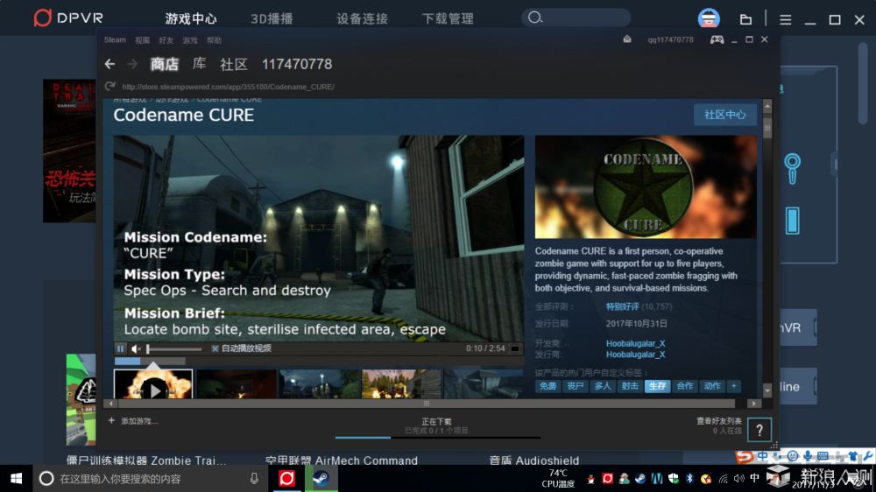Viewport: 876px width, 492px height.
Task: Click trailer seek progress bar
Action: pos(150,361)
